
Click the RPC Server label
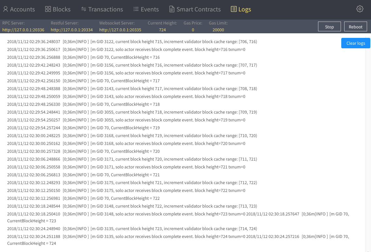pos(13,23)
